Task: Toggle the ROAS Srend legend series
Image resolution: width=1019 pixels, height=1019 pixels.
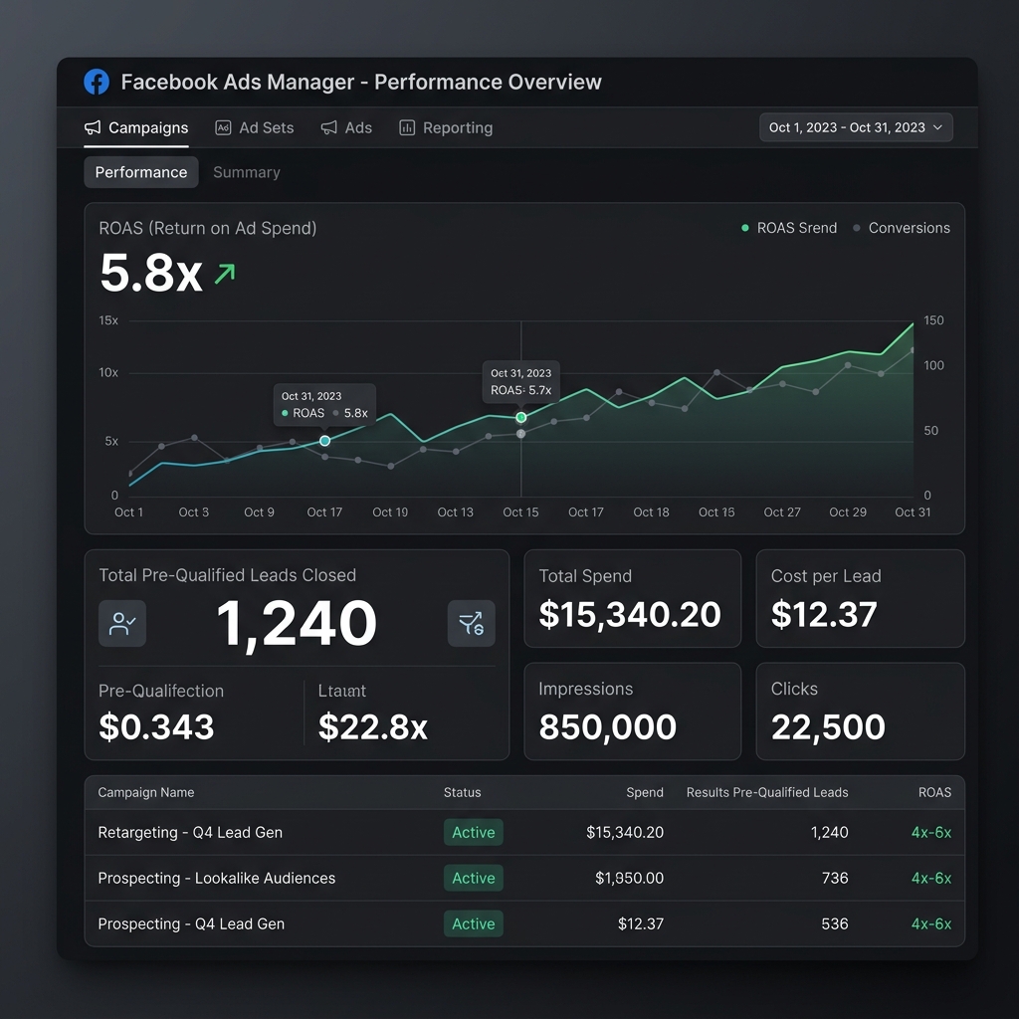Action: coord(789,228)
